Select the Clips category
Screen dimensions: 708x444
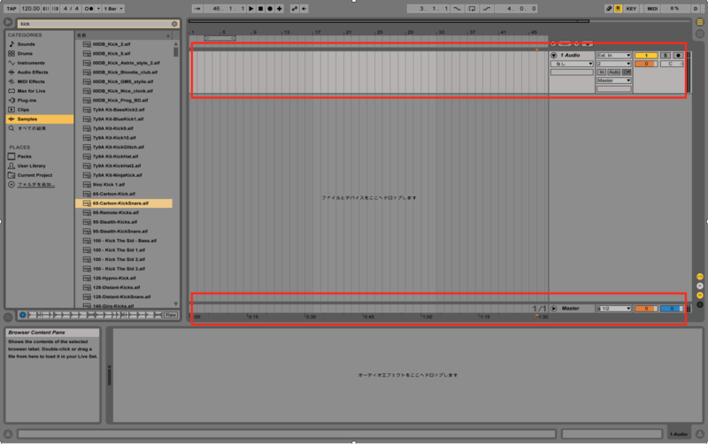coord(39,110)
